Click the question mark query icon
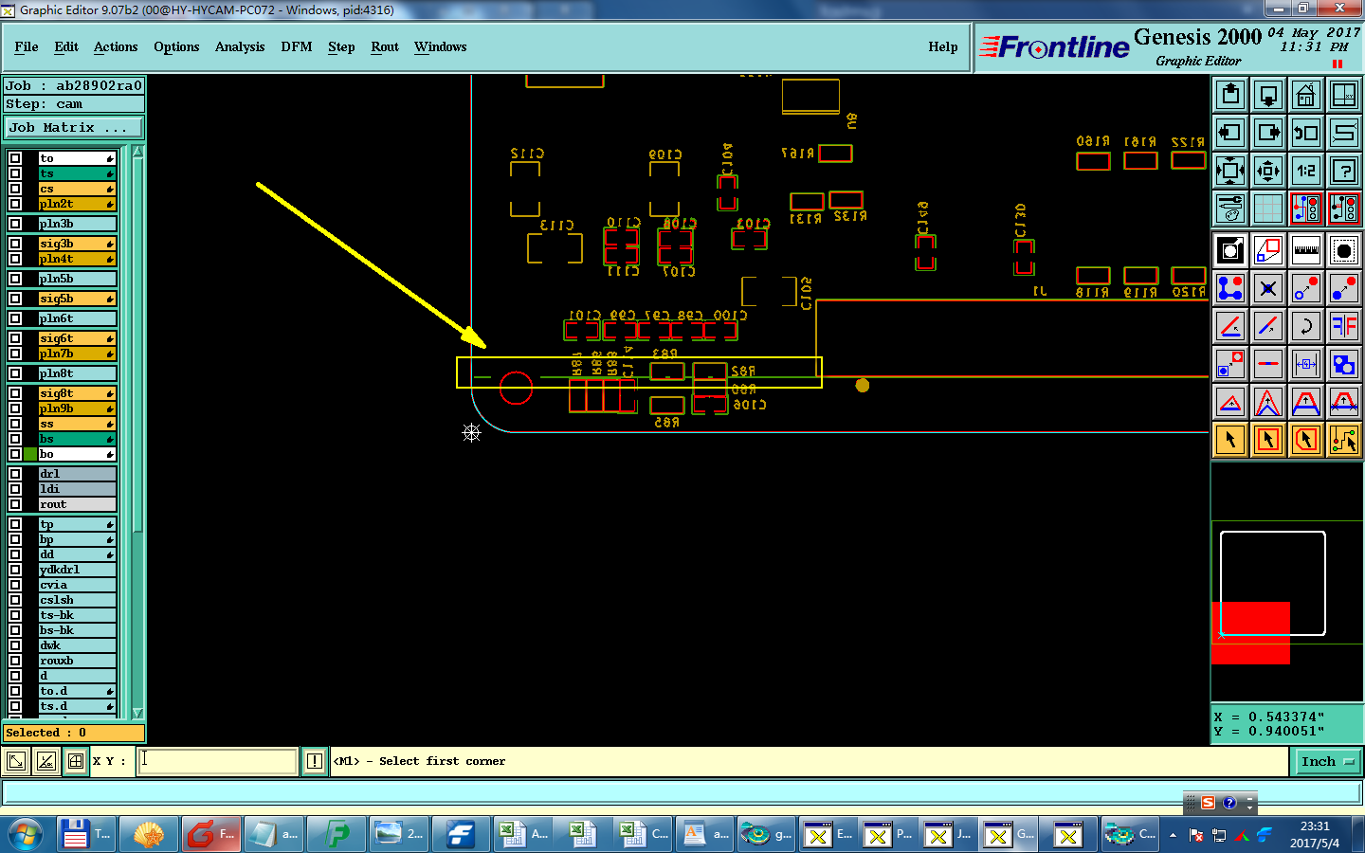This screenshot has height=853, width=1365. tap(1344, 171)
